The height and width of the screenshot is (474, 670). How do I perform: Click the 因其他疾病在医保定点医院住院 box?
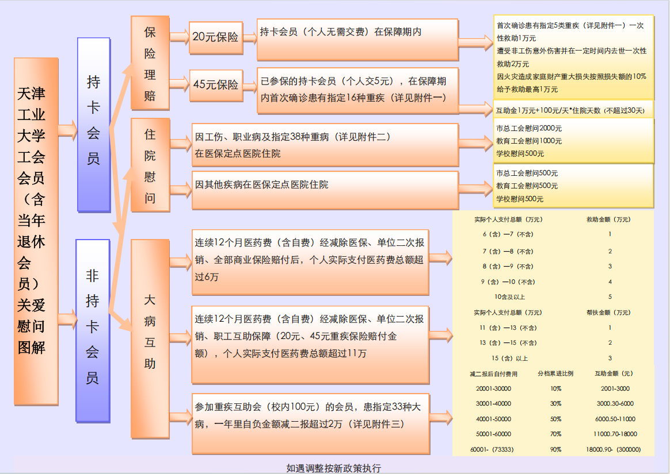click(x=325, y=190)
